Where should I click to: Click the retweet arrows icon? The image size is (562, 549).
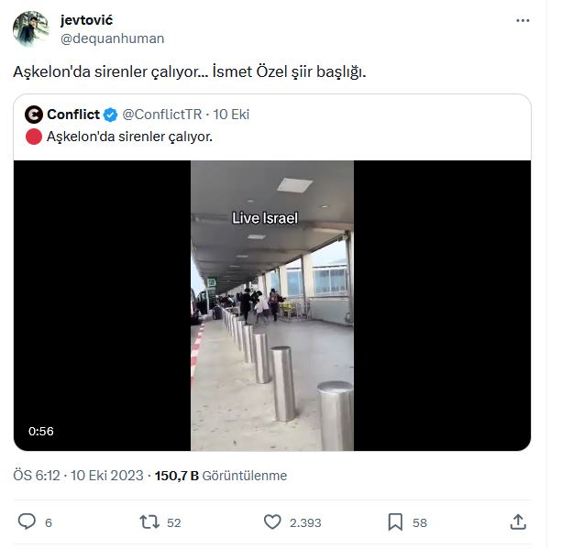(x=149, y=522)
